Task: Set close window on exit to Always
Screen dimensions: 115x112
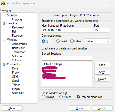Action: click(x=43, y=97)
